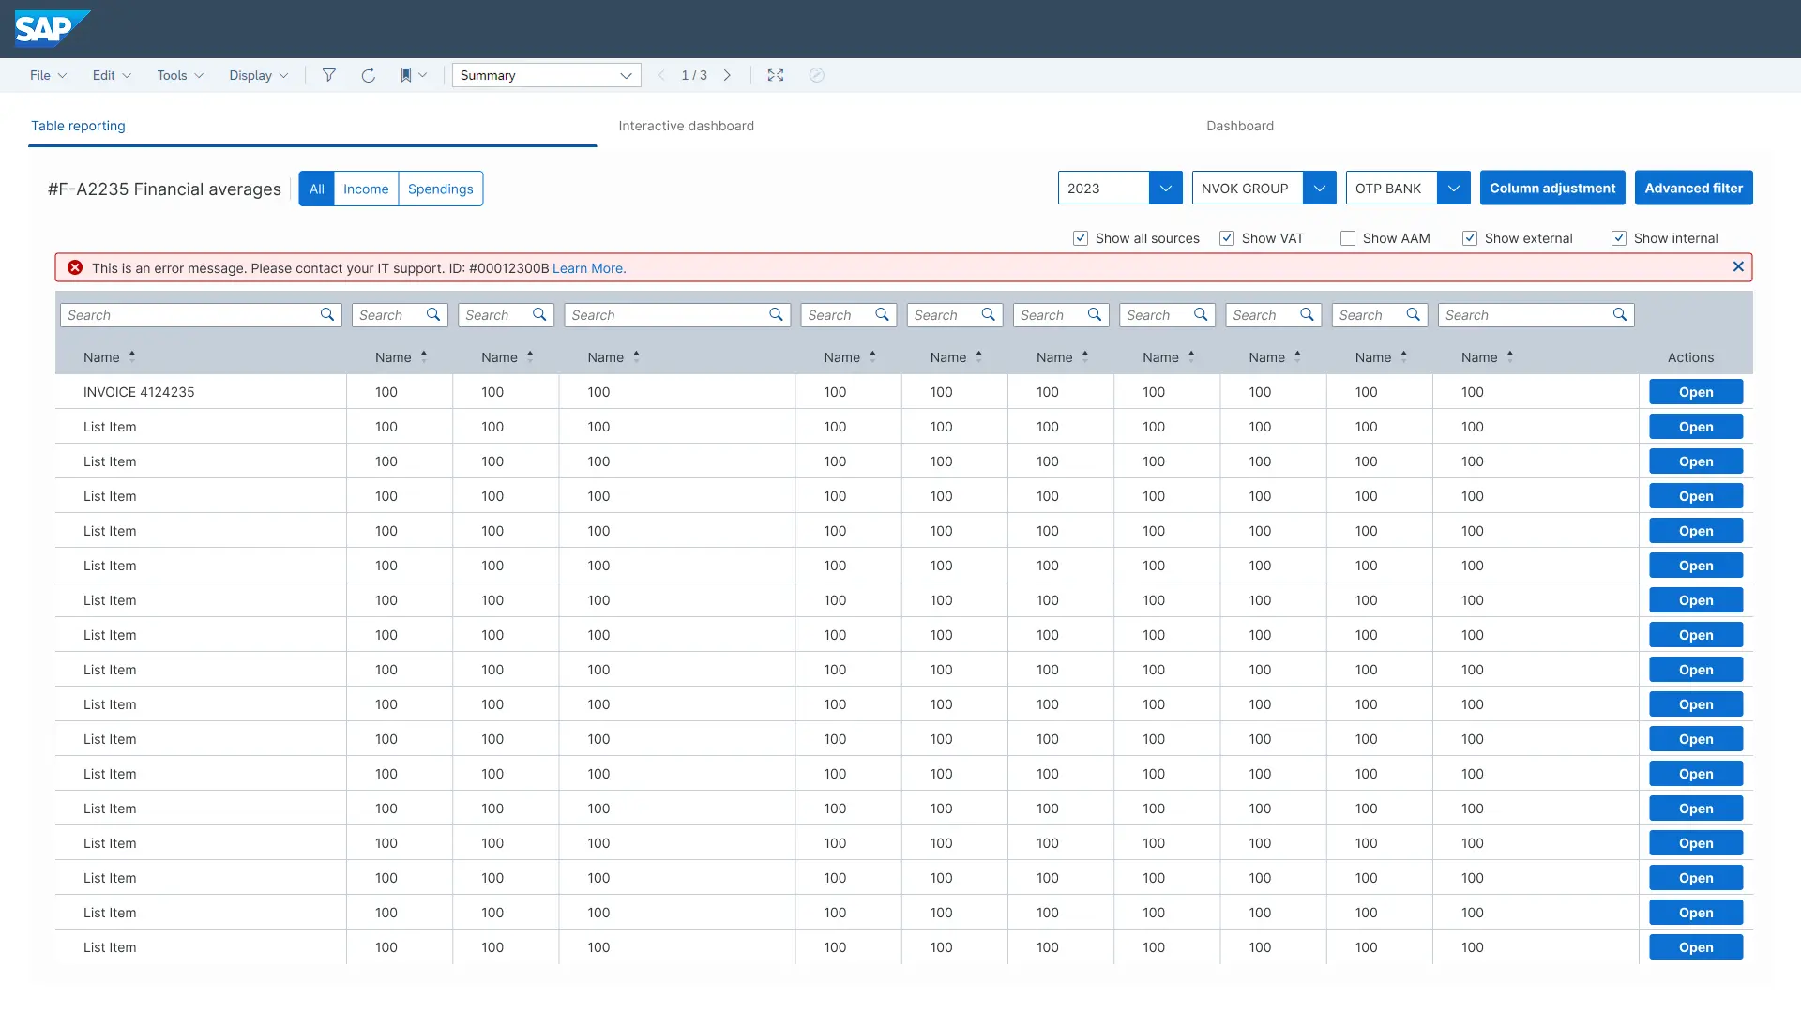Open the Summary view dropdown
Image resolution: width=1801 pixels, height=1013 pixels.
(x=626, y=75)
